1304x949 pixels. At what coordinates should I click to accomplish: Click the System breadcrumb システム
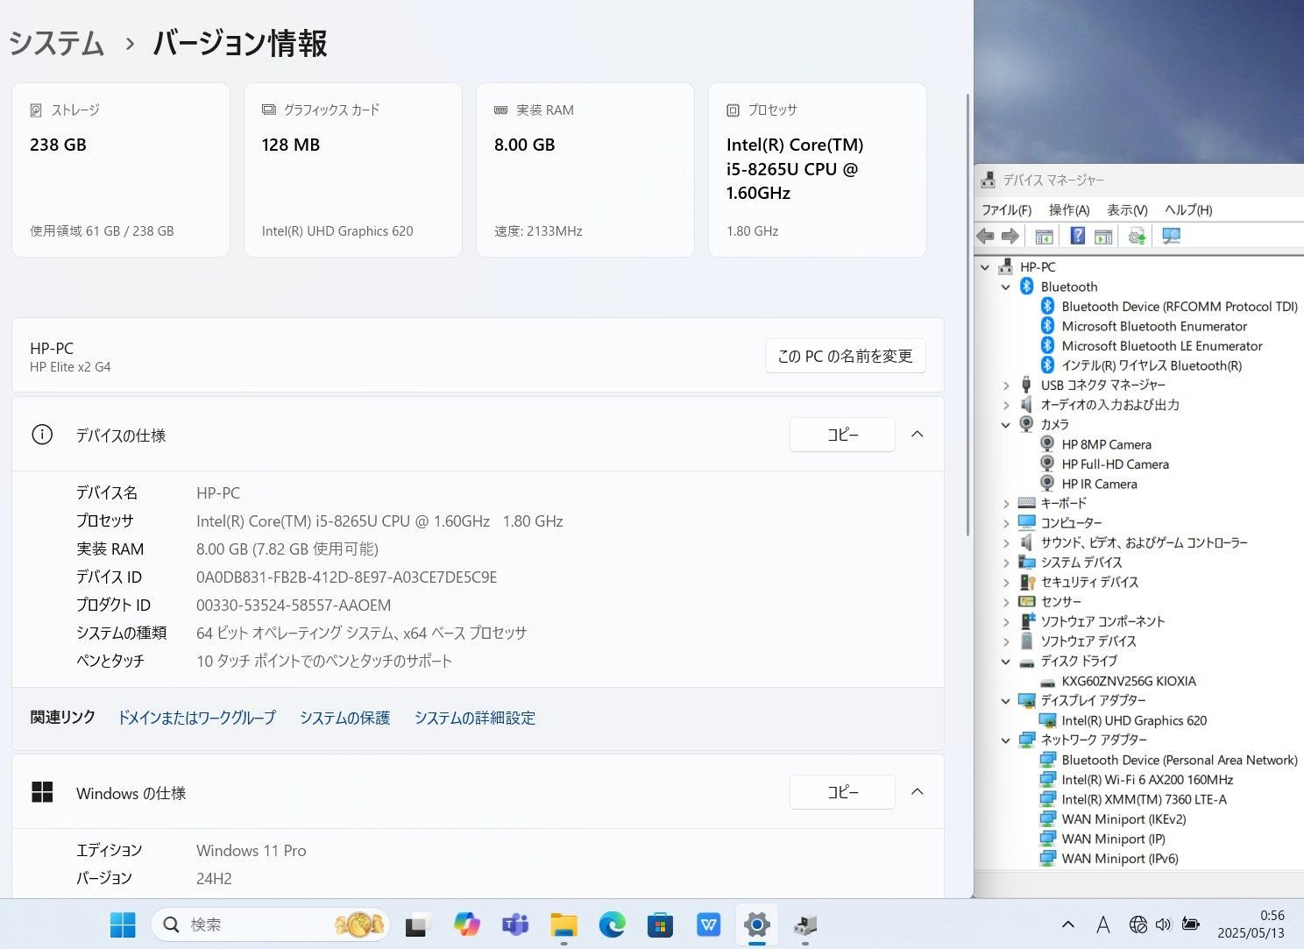point(57,43)
